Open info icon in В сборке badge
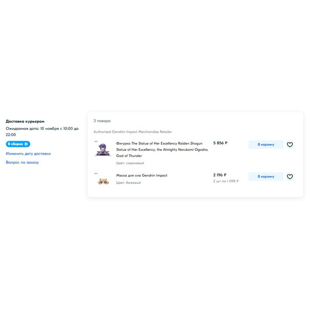The image size is (309, 309). point(26,144)
